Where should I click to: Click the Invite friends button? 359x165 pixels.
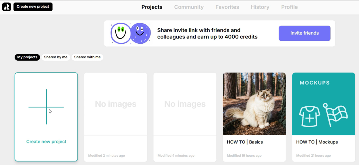tap(304, 33)
